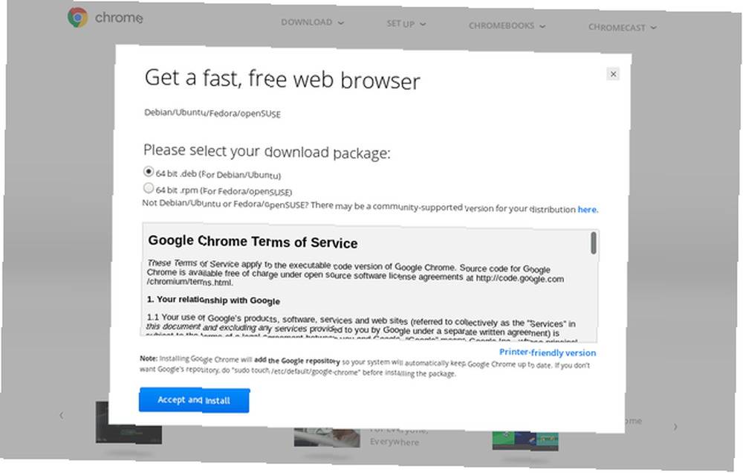Click the middle carousel thumbnail image

(x=326, y=437)
